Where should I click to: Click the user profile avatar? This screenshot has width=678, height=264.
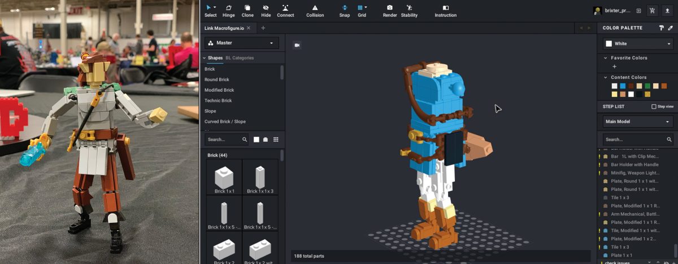click(597, 11)
